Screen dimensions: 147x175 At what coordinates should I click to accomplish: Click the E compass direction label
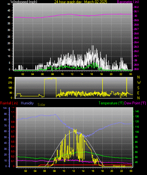[x=138, y=93]
